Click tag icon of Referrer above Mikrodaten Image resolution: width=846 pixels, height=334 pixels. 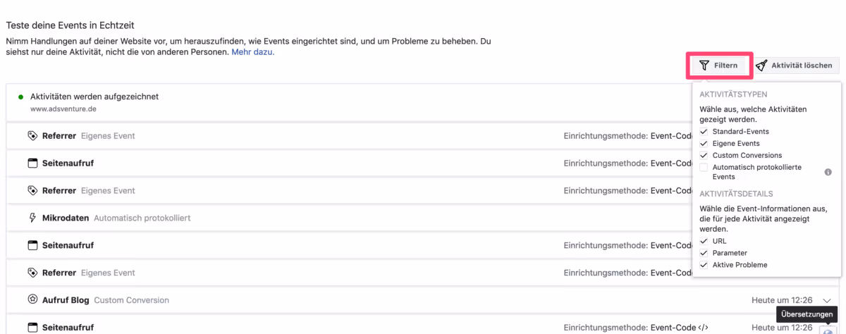32,190
